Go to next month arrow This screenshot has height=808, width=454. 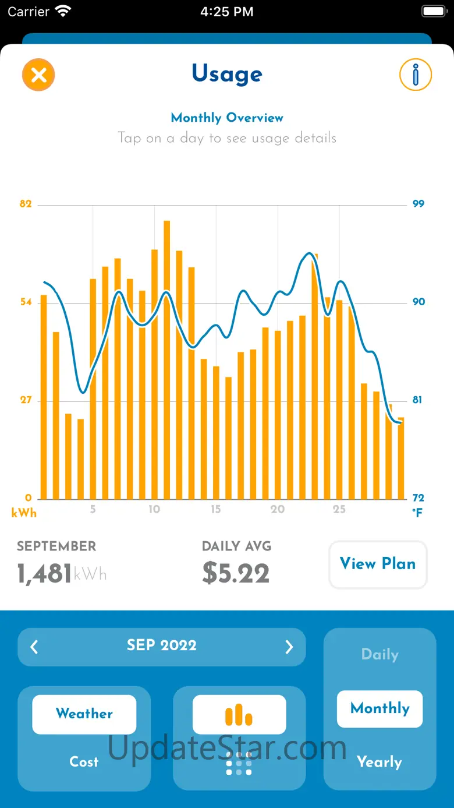click(289, 647)
